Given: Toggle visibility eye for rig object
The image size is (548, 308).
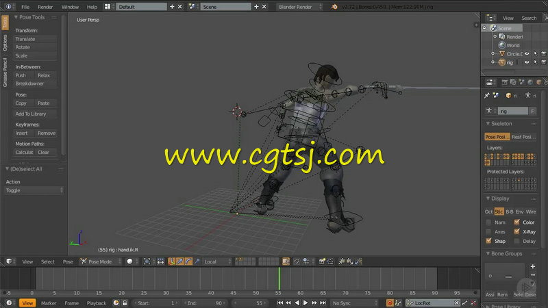Looking at the screenshot, I should 527,62.
